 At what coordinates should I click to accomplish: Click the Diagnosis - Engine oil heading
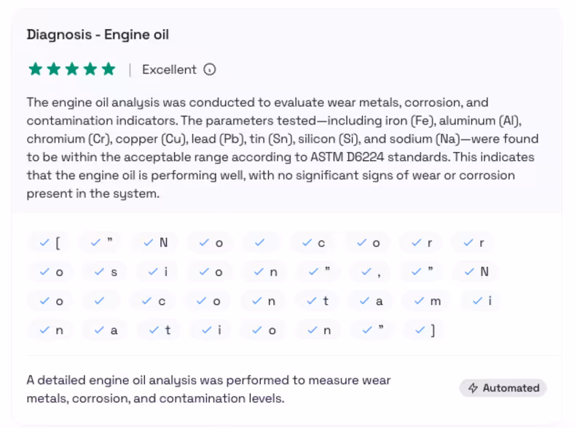[98, 35]
